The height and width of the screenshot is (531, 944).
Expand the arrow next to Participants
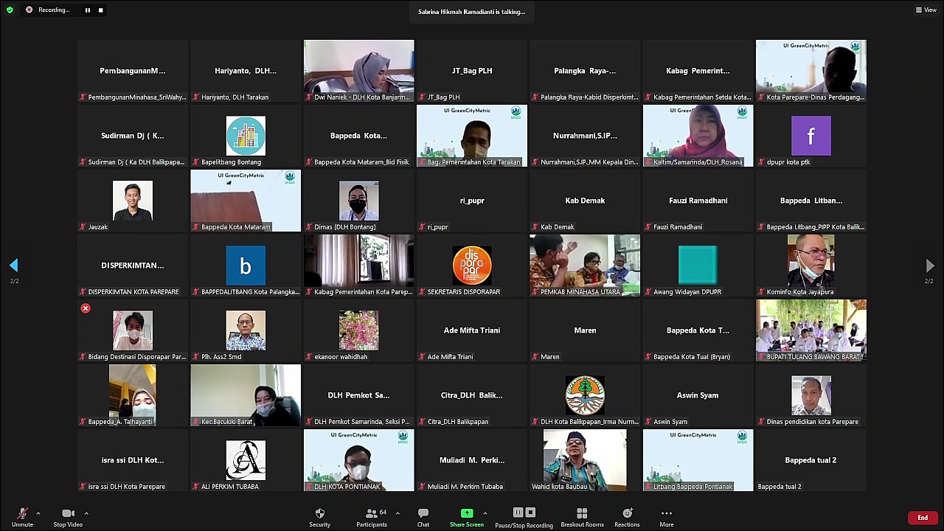tap(398, 513)
